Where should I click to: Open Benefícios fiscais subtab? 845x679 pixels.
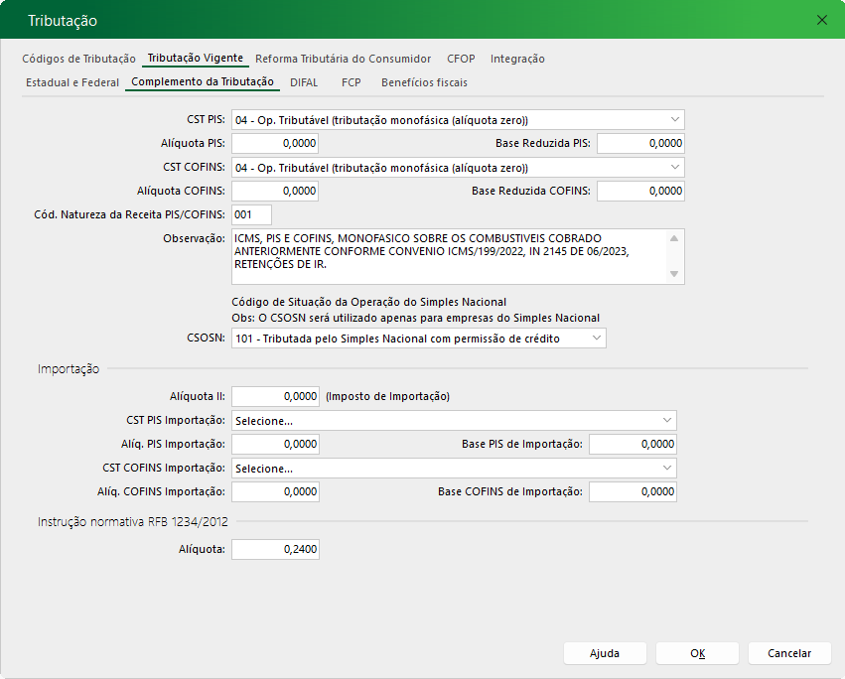coord(424,82)
